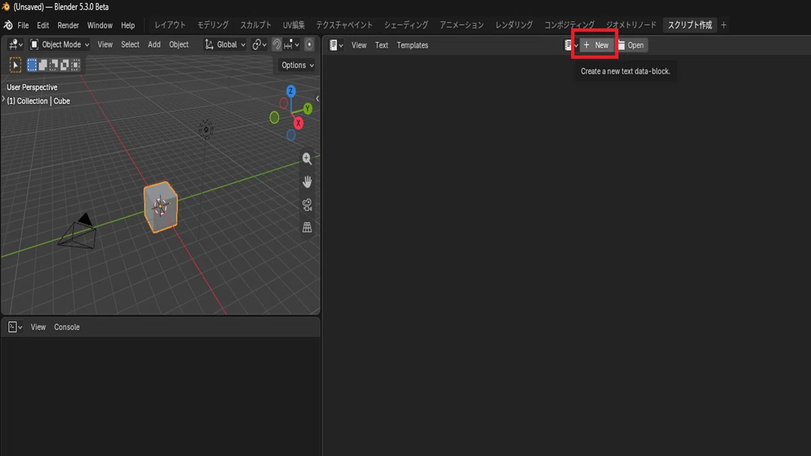Click the negative X axis red circle
Viewport: 811px width, 456px height.
284,103
